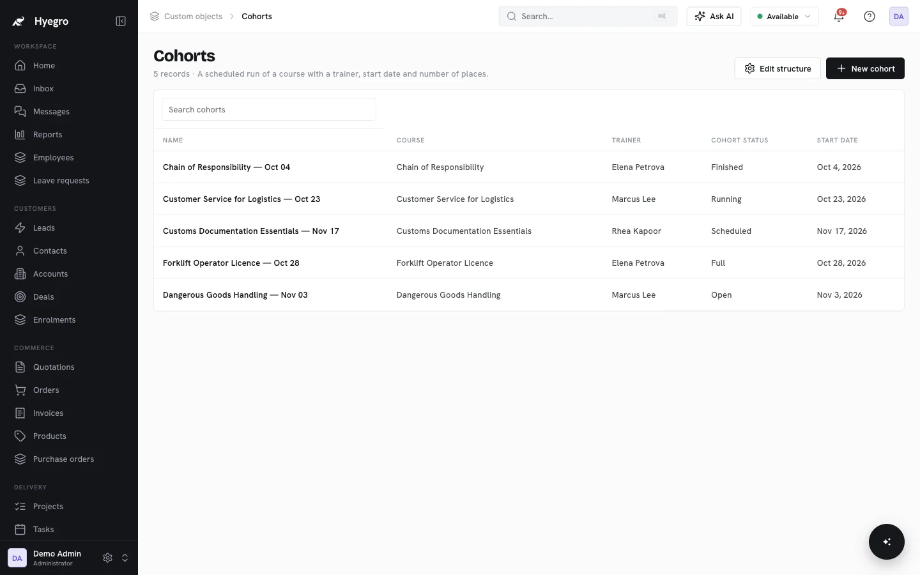The image size is (920, 575).
Task: Open Enrolments section
Action: [x=69, y=319]
